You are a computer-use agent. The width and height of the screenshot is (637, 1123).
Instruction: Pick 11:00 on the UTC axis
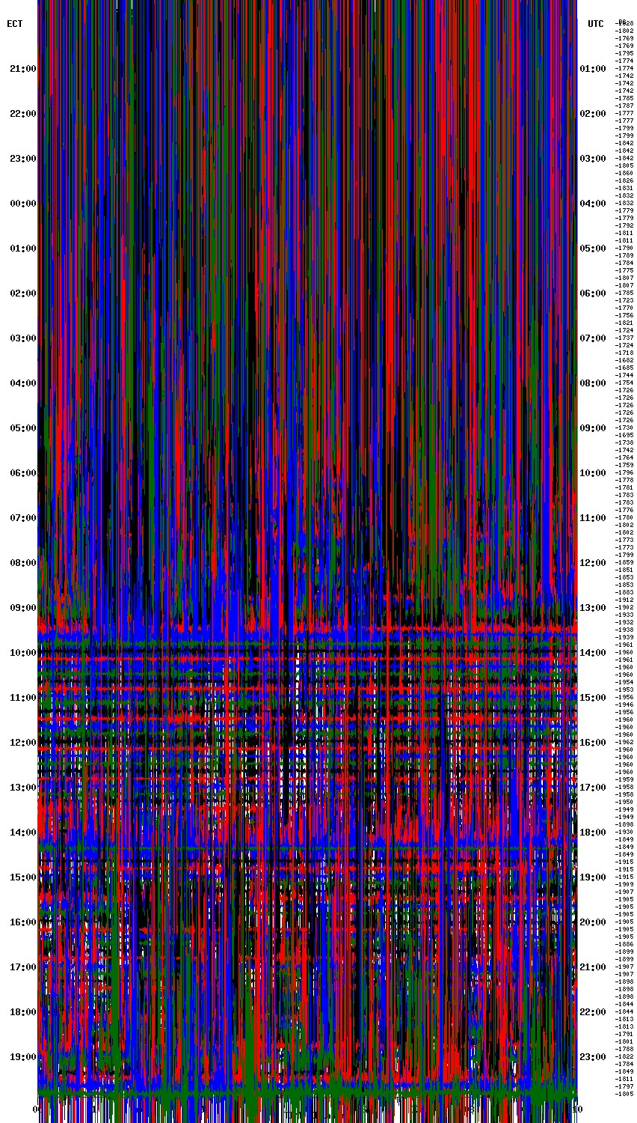[x=593, y=518]
